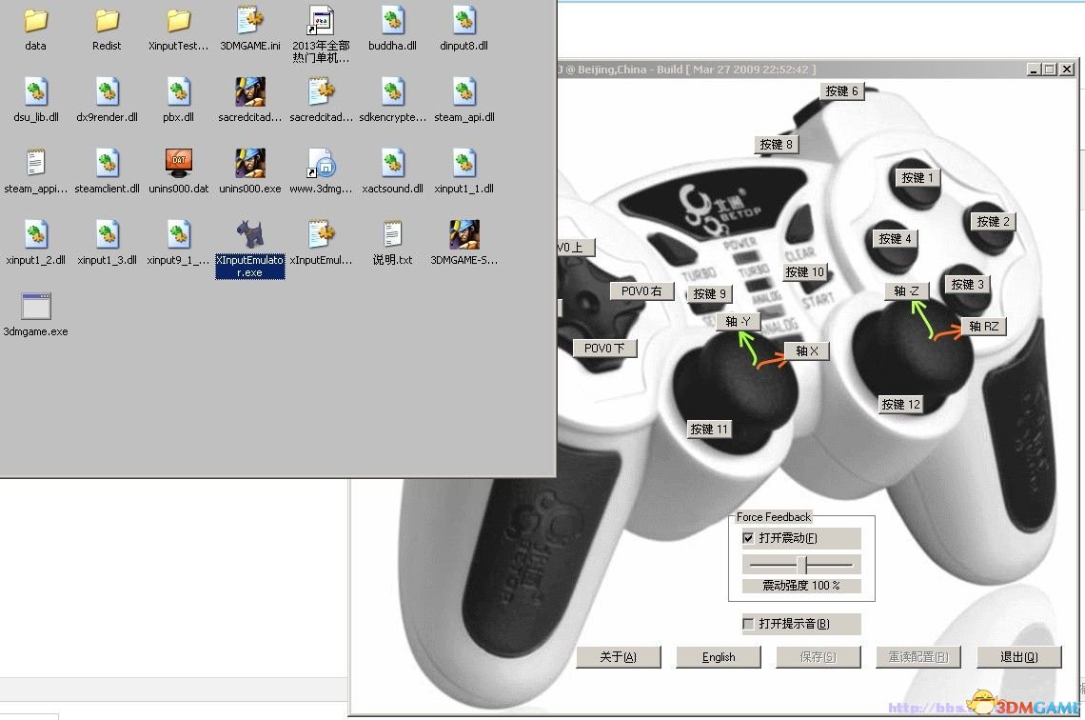Click the 按键 1 gamepad button label
Screen dimensions: 1085x720
click(917, 177)
